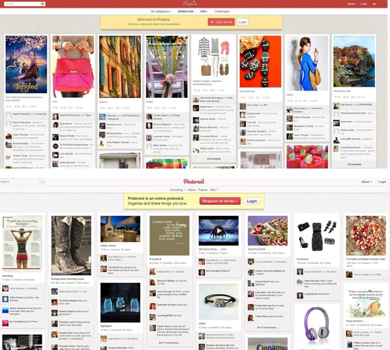The width and height of the screenshot is (390, 350).
Task: Click the Sign up now button
Action: click(221, 22)
